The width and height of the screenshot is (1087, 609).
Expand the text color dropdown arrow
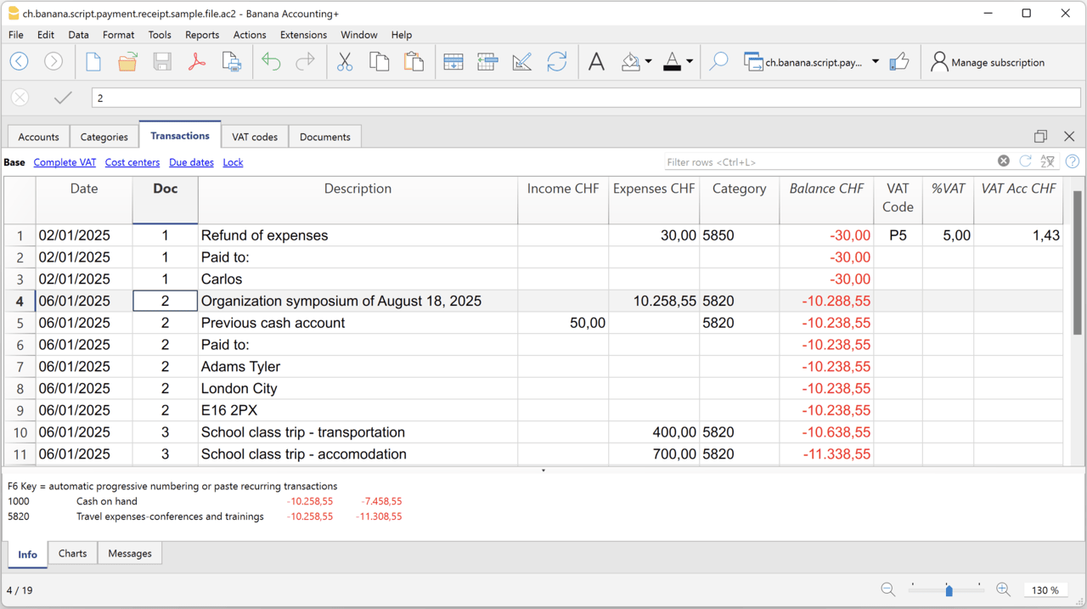[690, 62]
